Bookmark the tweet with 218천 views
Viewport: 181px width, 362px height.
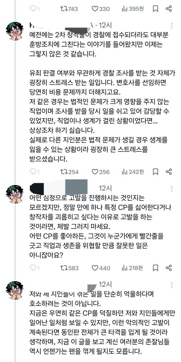(x=155, y=268)
